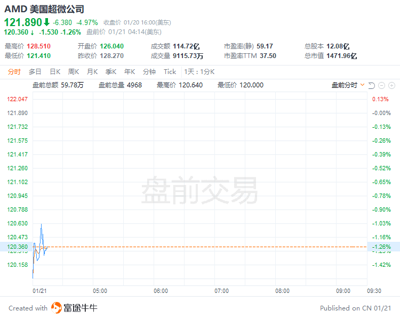The height and width of the screenshot is (319, 400).
Task: Click the AMD 美国超微公司 title
Action: [x=44, y=9]
